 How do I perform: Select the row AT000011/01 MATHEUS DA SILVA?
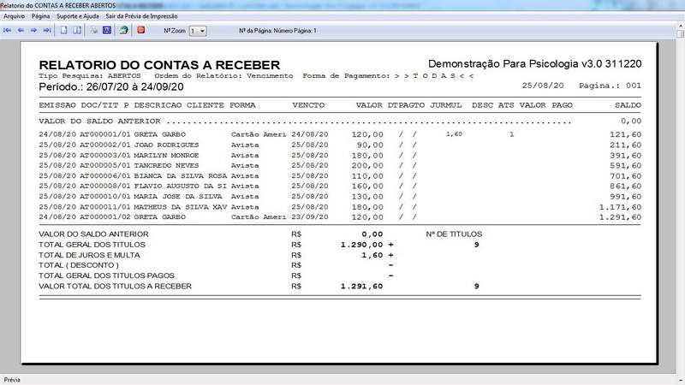(x=340, y=207)
